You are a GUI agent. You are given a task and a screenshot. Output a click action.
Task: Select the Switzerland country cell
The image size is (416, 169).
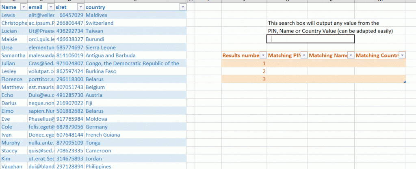(100, 23)
